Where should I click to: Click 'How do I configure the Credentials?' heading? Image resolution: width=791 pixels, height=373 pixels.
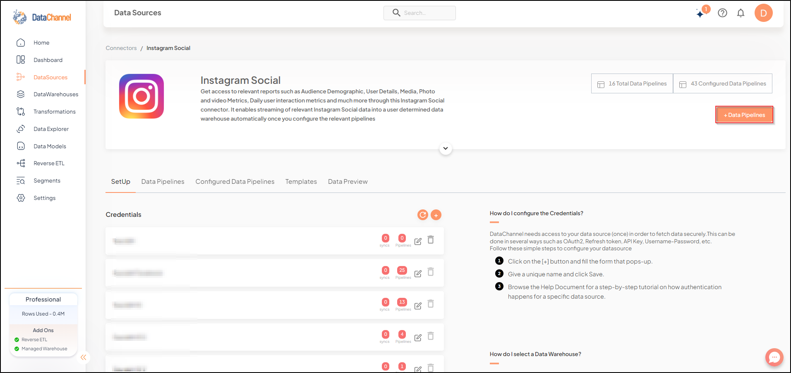537,213
